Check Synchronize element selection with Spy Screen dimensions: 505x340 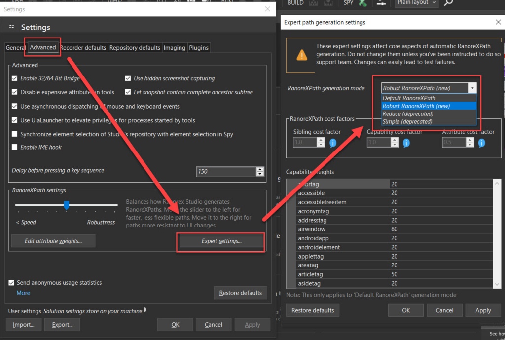pos(14,134)
